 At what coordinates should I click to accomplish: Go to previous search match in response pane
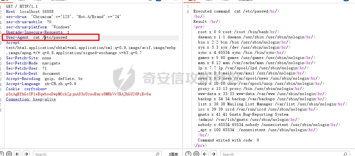(x=205, y=154)
